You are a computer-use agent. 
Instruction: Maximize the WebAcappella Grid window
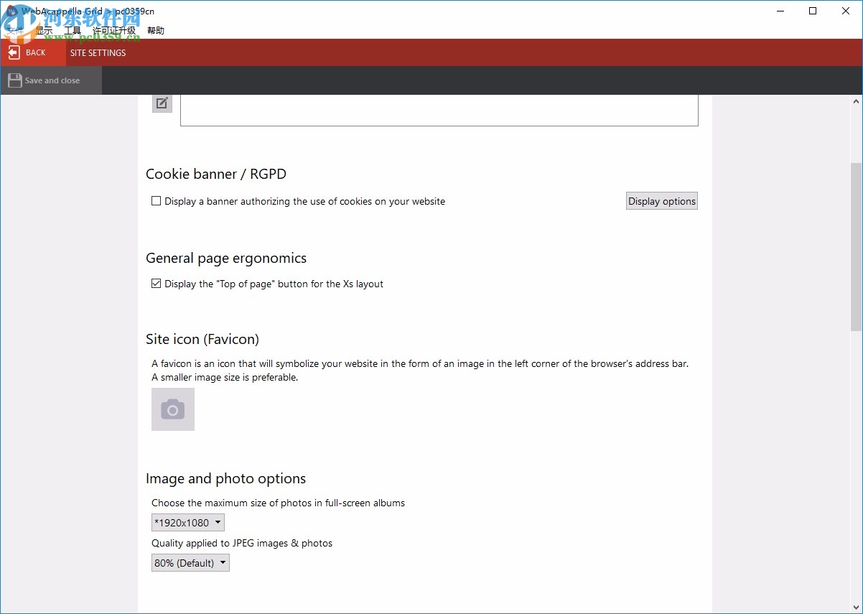coord(813,11)
